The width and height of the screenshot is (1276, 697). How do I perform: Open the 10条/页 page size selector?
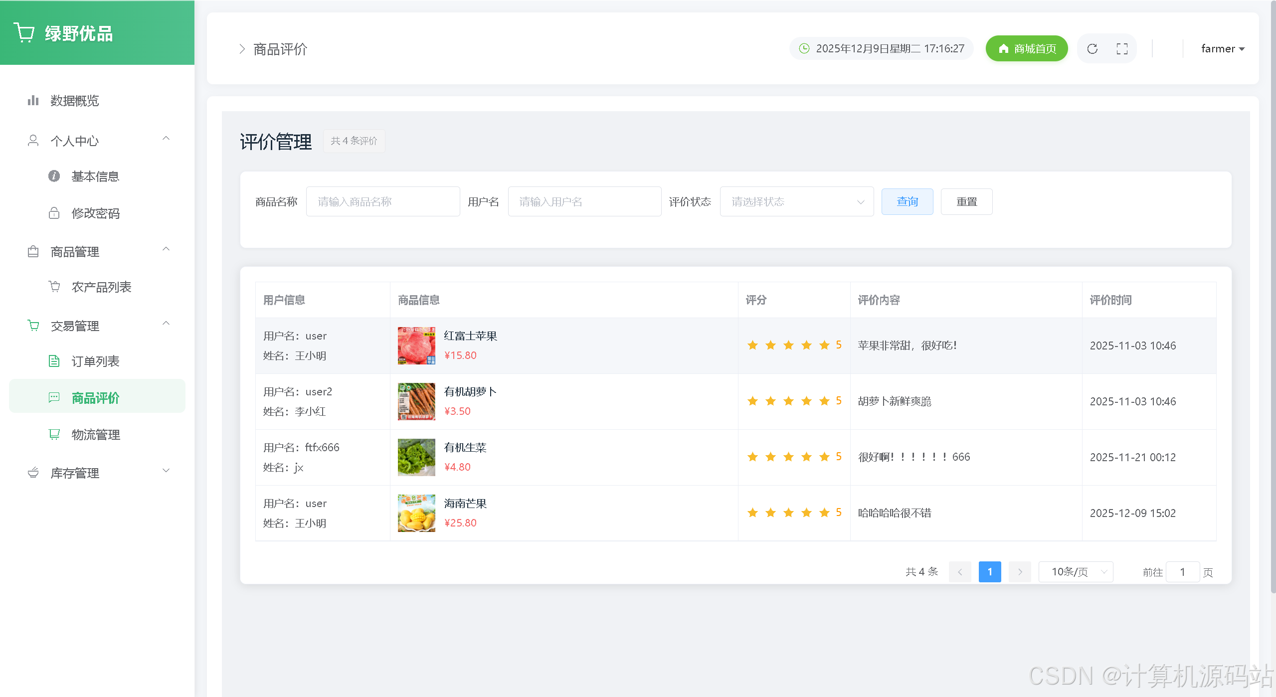1076,572
